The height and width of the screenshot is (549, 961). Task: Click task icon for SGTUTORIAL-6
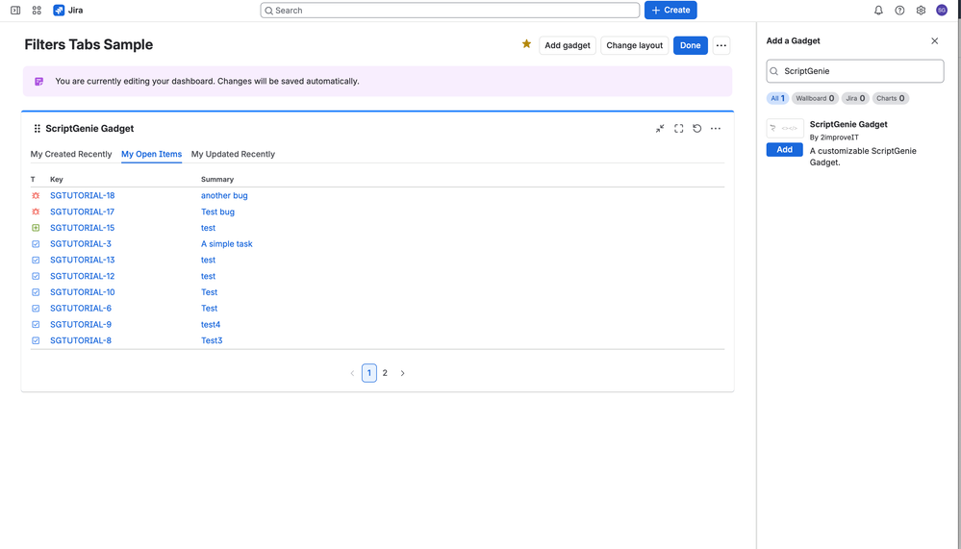pos(36,309)
